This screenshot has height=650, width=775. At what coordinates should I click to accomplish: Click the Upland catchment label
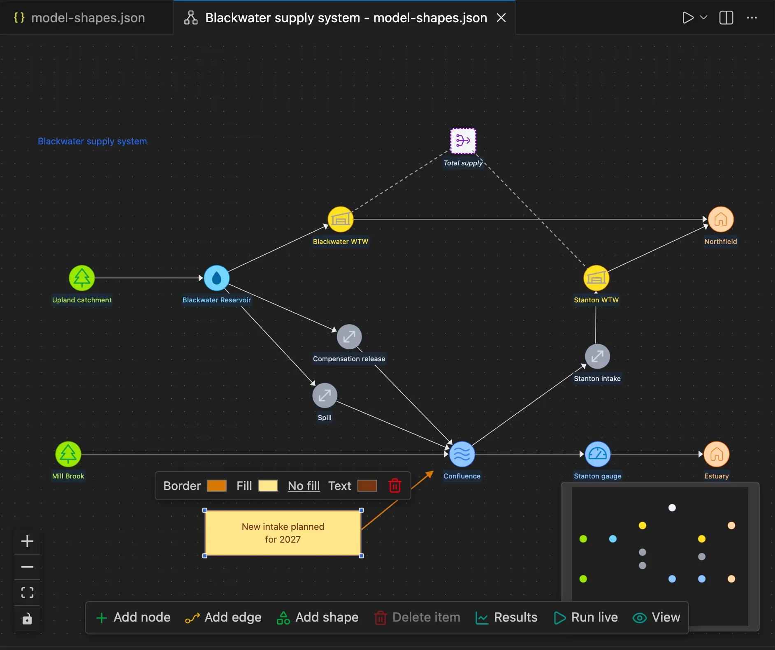click(82, 300)
